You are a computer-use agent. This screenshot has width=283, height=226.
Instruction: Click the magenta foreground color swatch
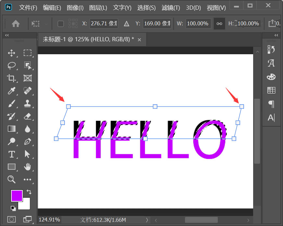(x=16, y=196)
